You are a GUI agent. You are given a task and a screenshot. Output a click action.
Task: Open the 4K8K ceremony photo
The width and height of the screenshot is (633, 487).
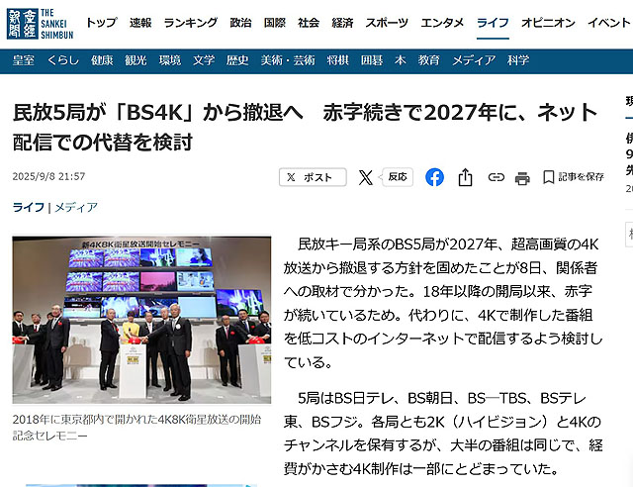141,320
